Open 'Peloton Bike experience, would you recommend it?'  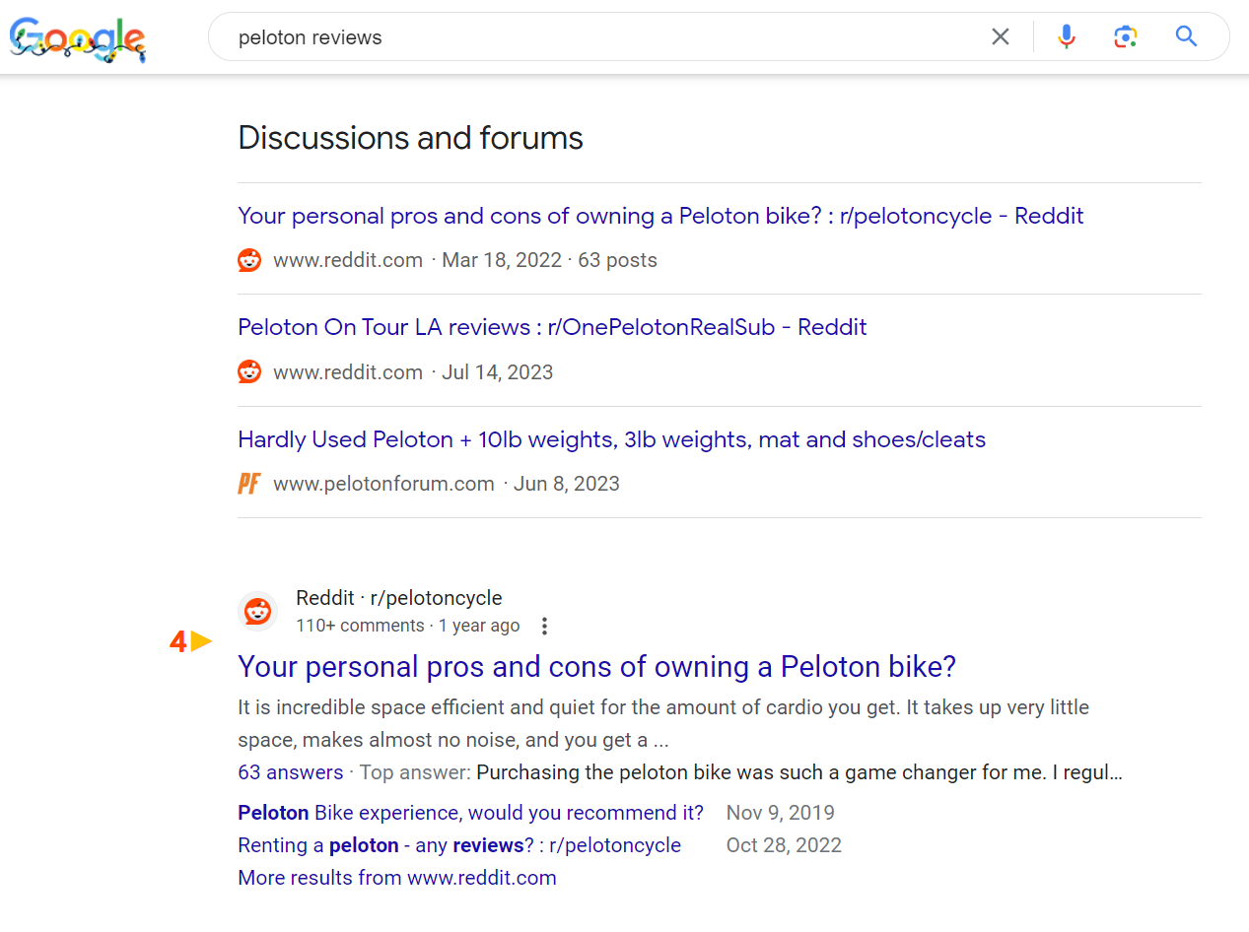(x=471, y=813)
